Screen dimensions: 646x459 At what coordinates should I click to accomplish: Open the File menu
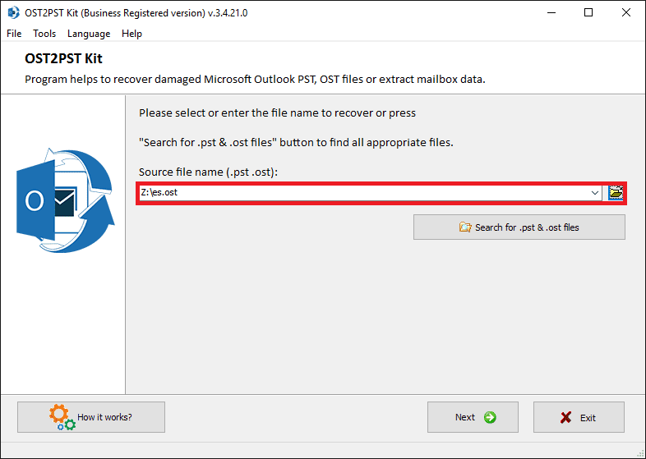click(14, 34)
